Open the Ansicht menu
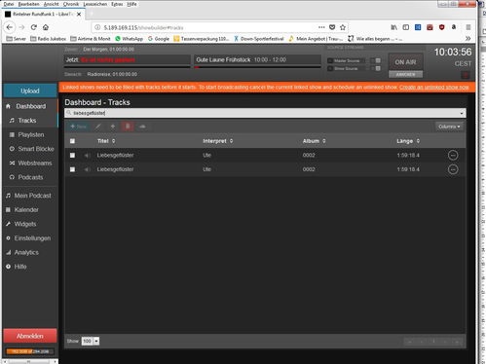Viewport: 486px width, 364px height. point(51,4)
